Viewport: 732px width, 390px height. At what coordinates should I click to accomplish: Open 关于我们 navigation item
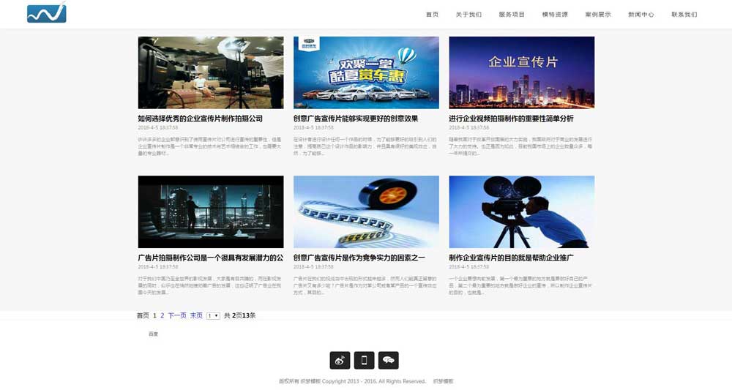coord(468,15)
